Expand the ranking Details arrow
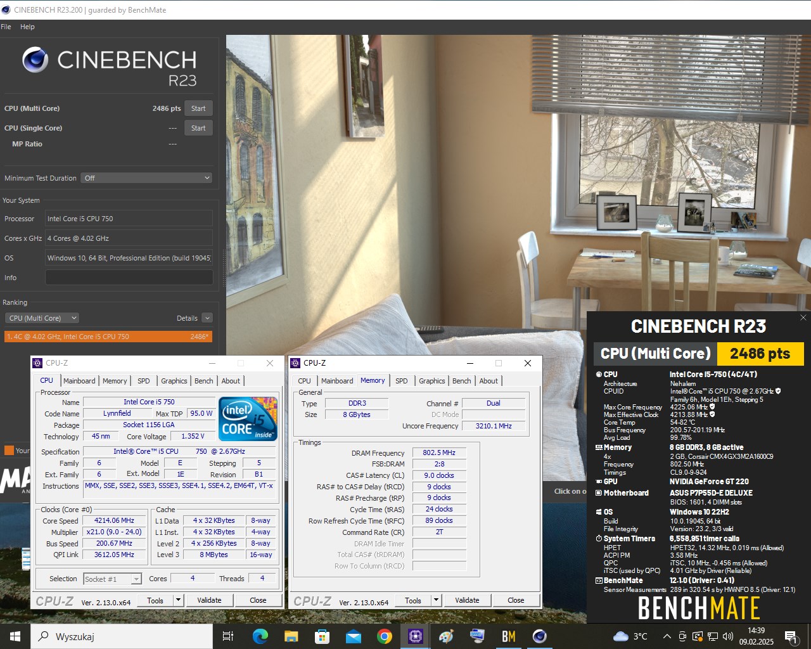 [207, 318]
